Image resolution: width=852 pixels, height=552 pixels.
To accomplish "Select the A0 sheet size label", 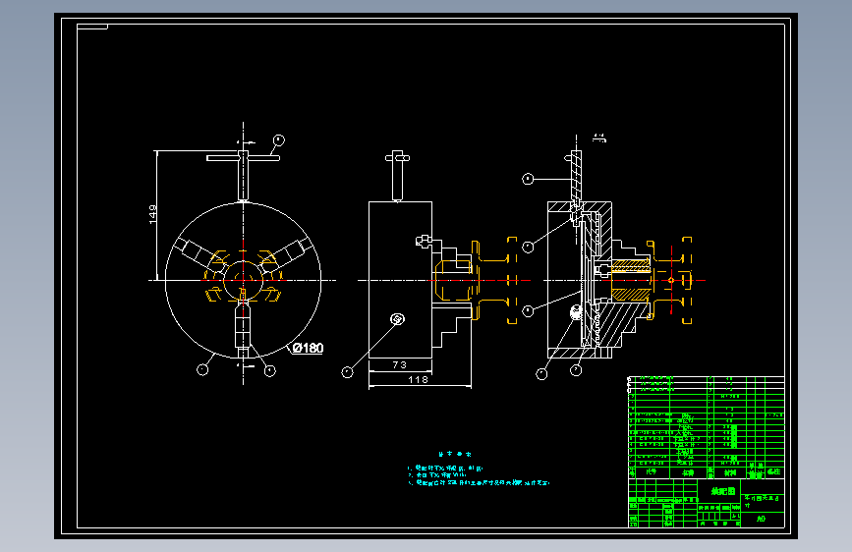I will (761, 519).
